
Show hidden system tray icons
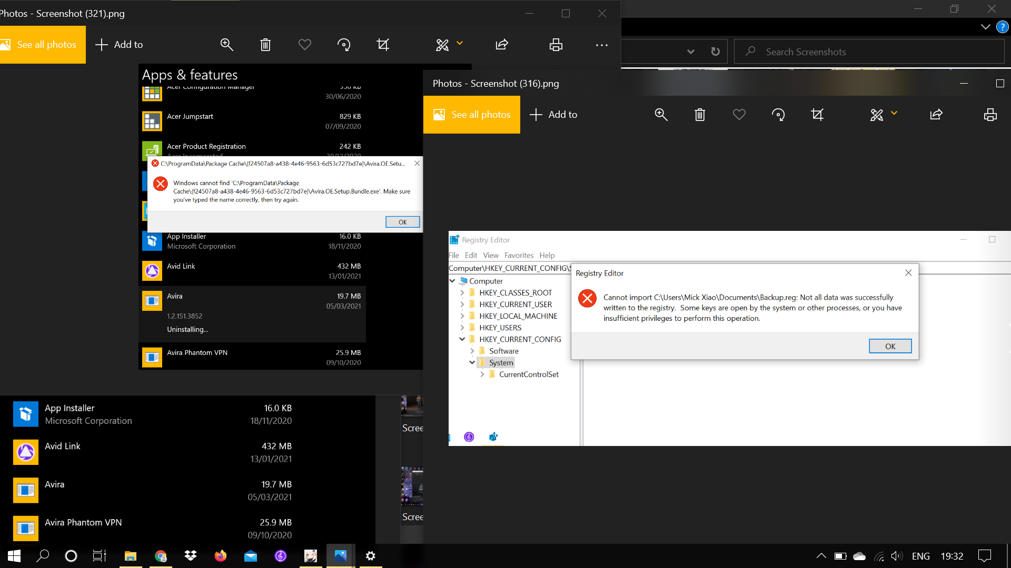point(821,556)
